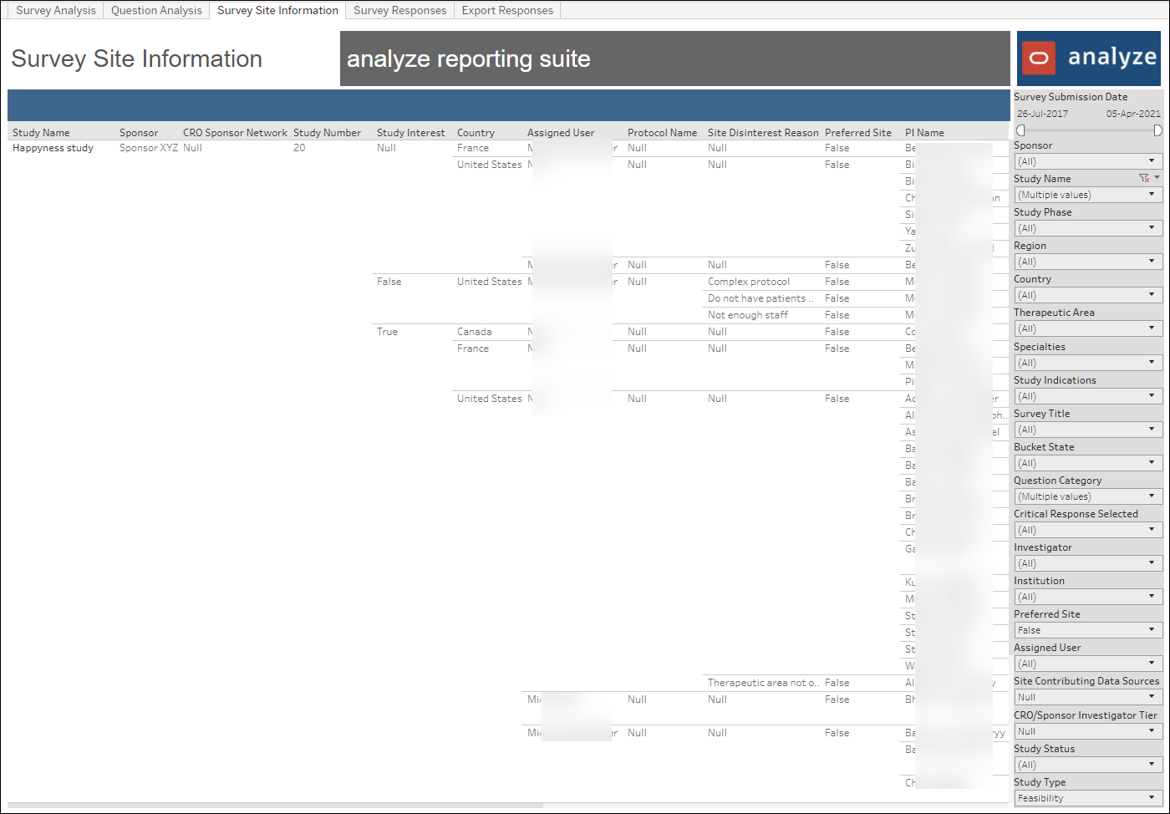Select the Not enough staff reason cell

click(748, 315)
